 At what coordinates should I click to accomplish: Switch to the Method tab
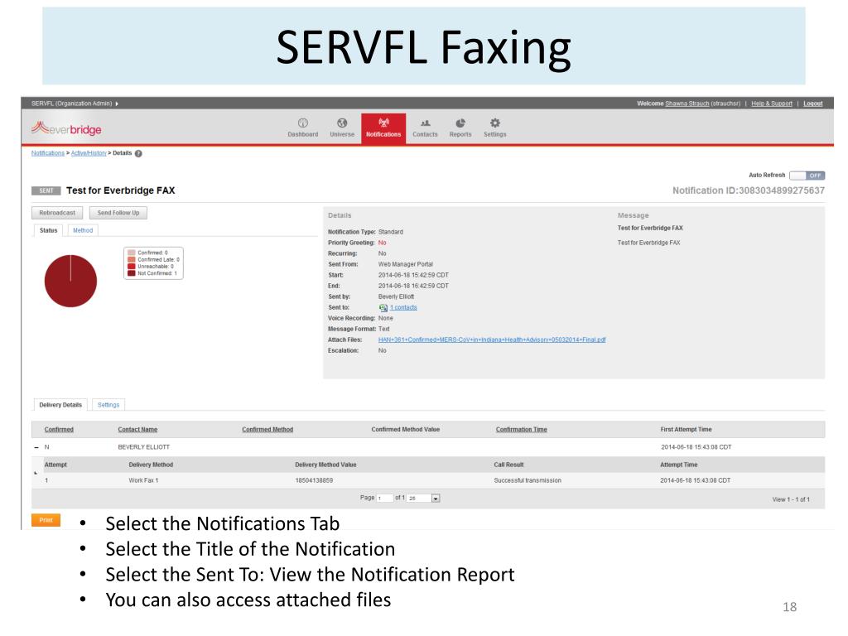click(83, 230)
